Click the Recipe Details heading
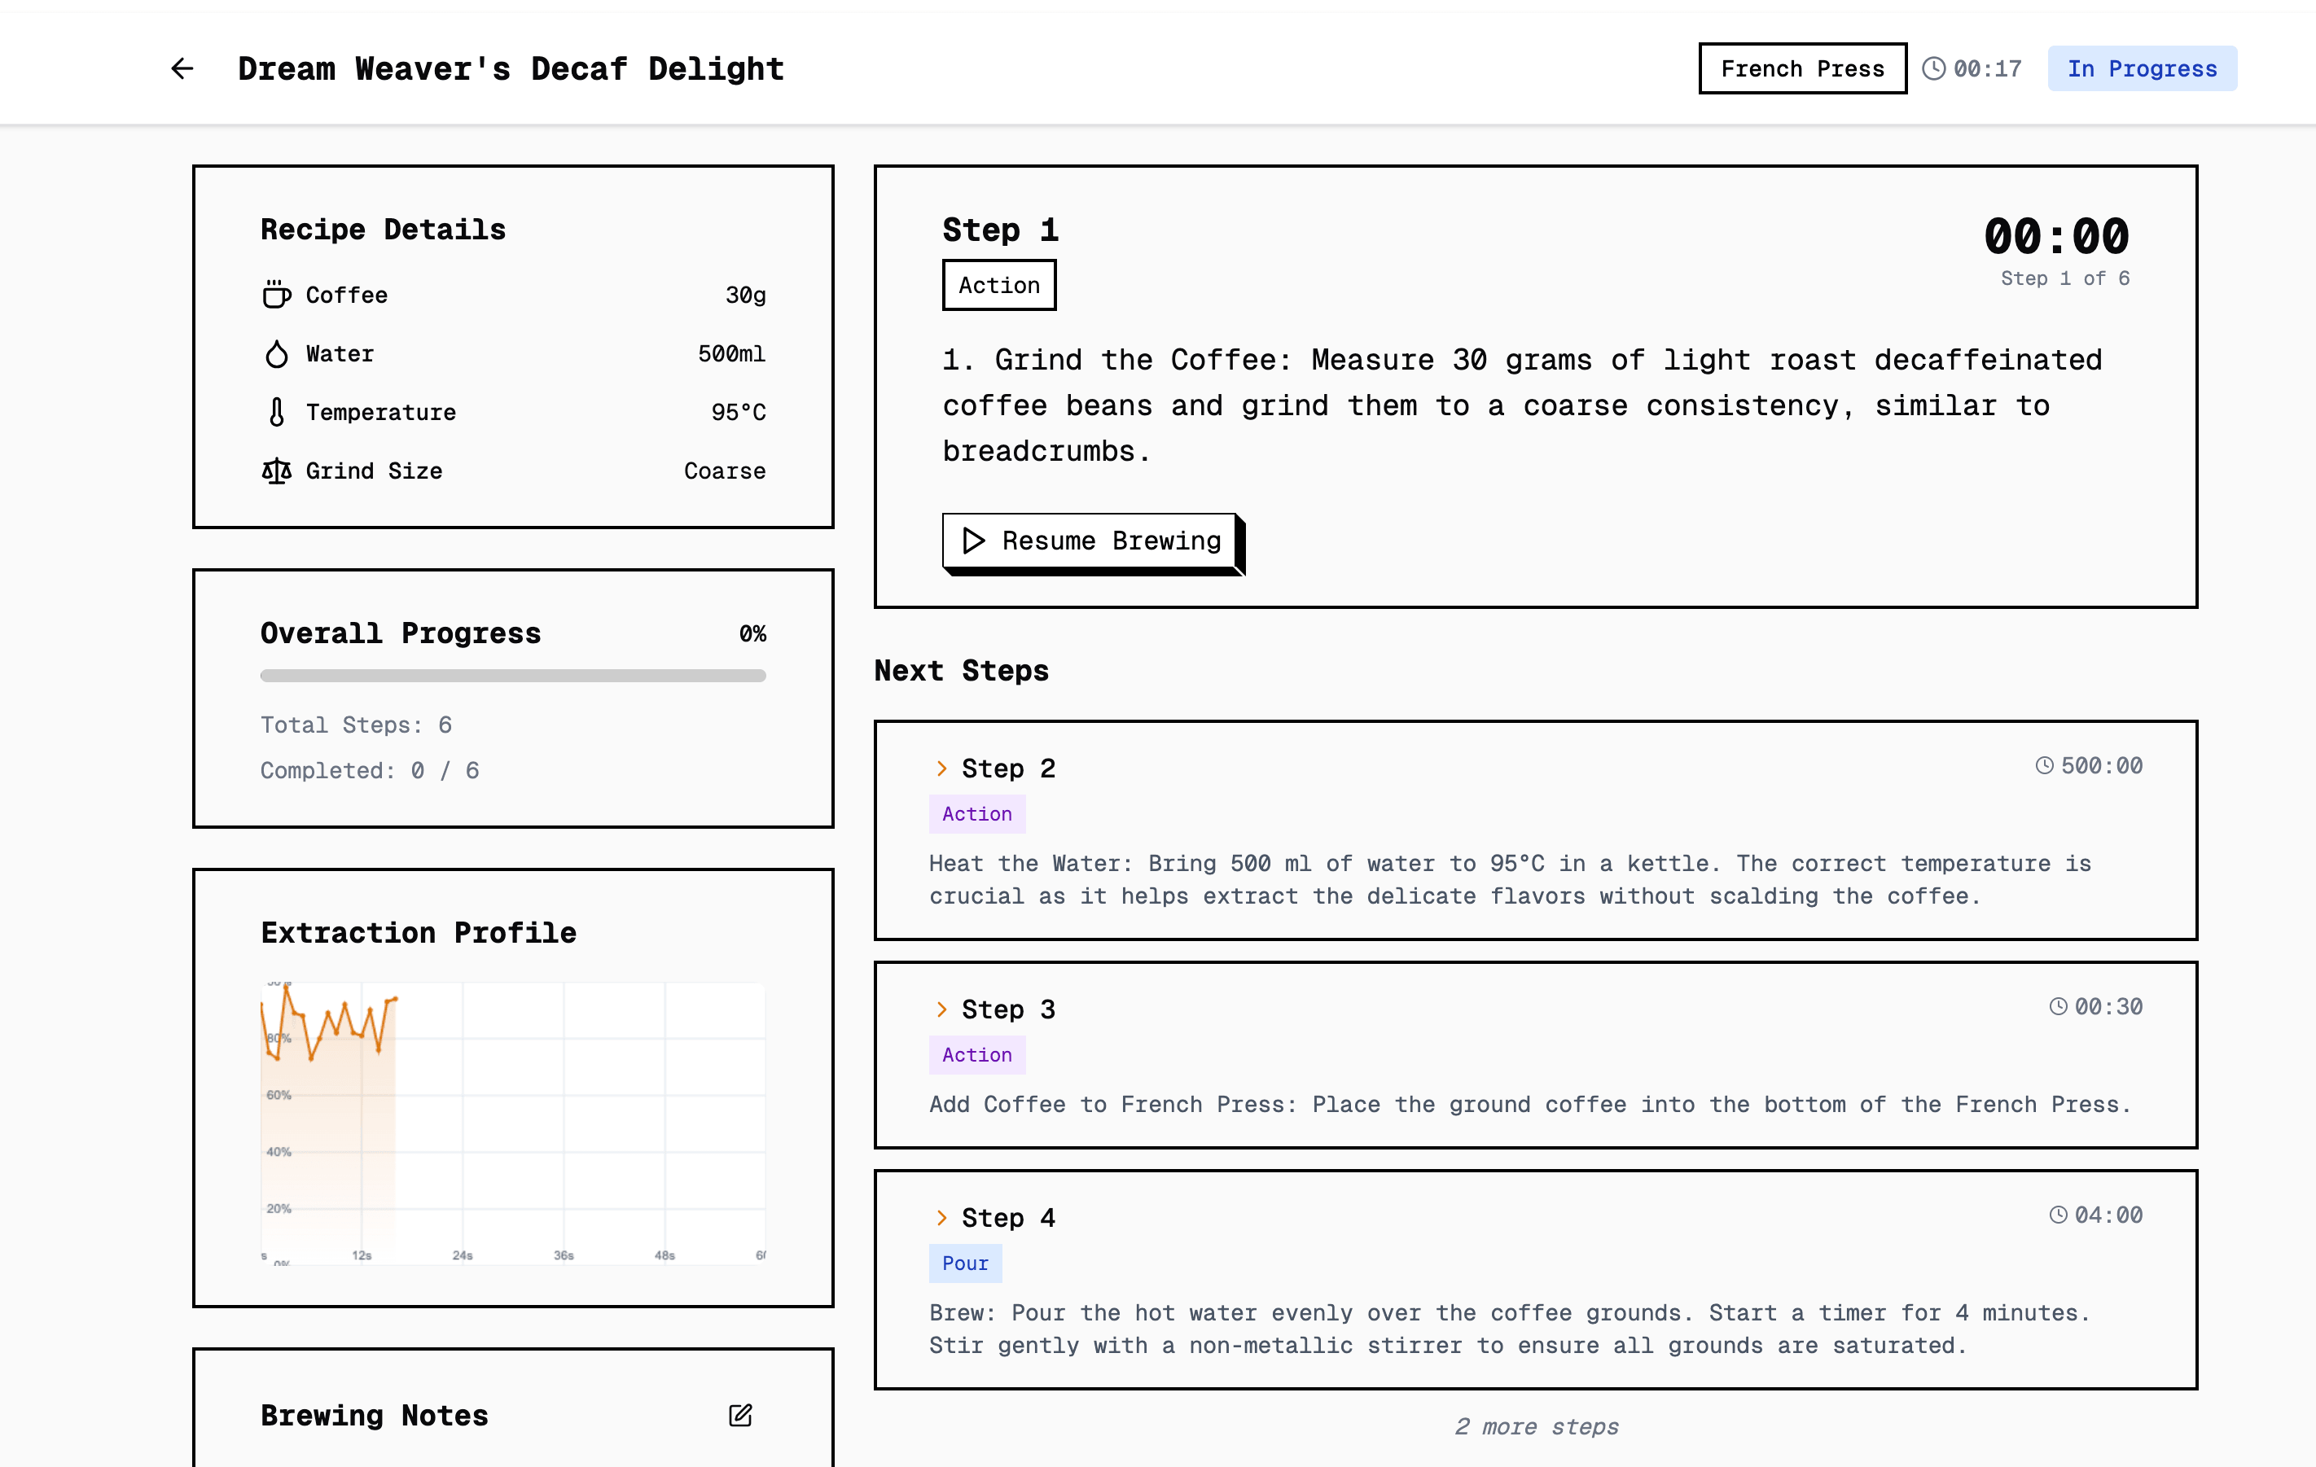The height and width of the screenshot is (1467, 2316). coord(383,229)
